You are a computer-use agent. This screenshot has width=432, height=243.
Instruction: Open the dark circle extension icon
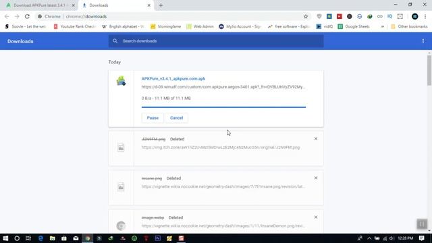point(350,16)
